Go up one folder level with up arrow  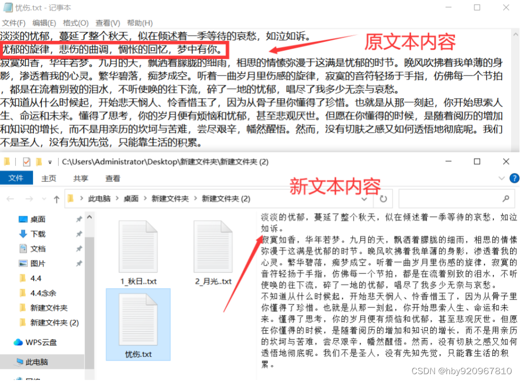tap(57, 199)
